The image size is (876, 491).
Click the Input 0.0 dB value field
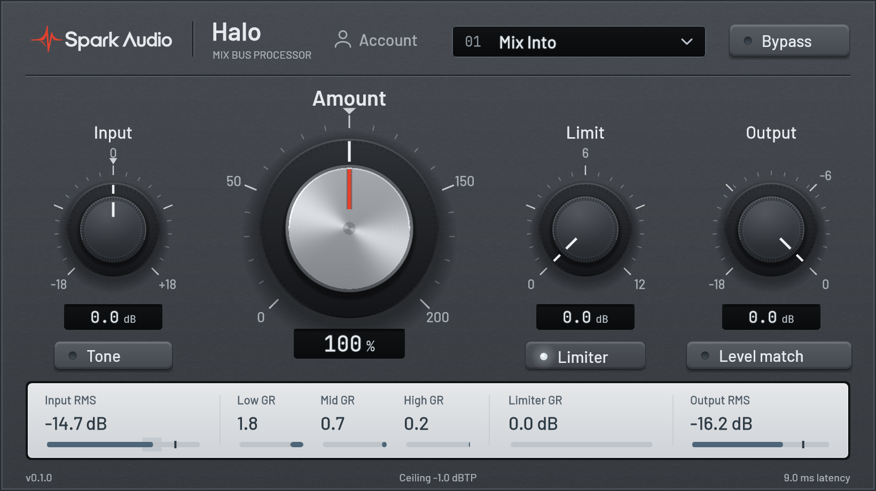(x=113, y=317)
